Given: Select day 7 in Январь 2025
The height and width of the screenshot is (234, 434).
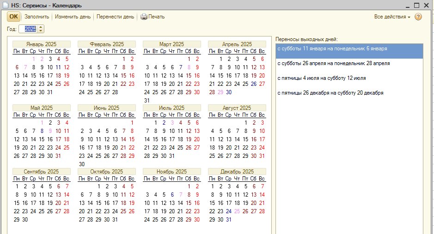Looking at the screenshot, I should coord(25,67).
